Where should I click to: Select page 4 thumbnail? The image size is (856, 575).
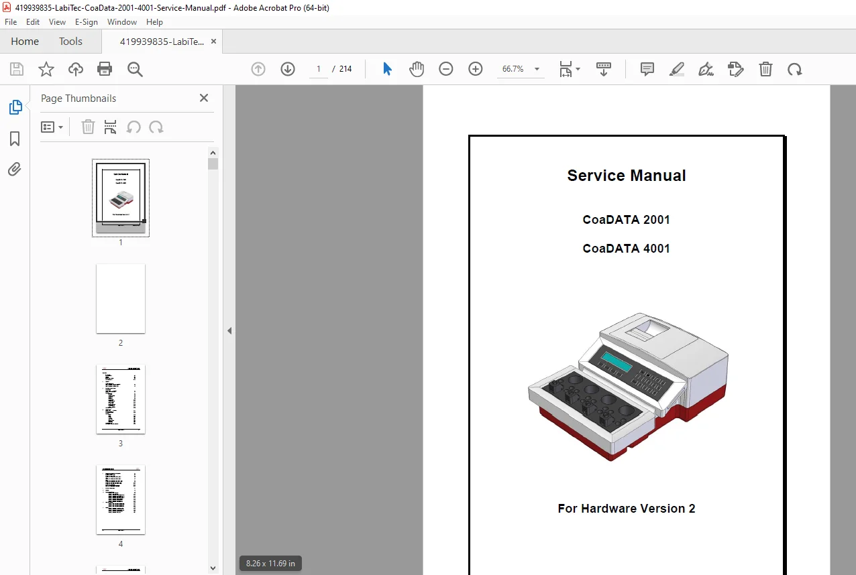121,499
